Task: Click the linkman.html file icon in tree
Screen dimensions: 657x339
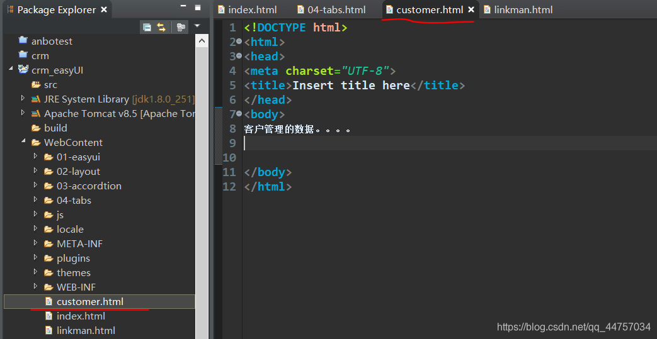Action: tap(49, 331)
